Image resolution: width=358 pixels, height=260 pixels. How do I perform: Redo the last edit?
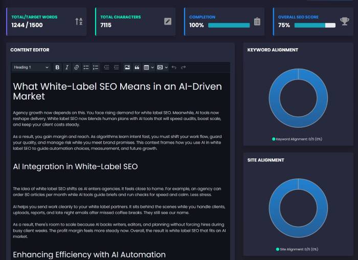(183, 67)
